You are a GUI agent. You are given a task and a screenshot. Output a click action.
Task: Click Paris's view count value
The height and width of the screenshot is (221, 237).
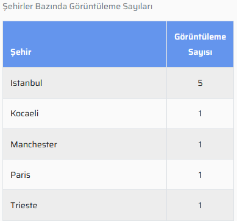[x=200, y=175]
